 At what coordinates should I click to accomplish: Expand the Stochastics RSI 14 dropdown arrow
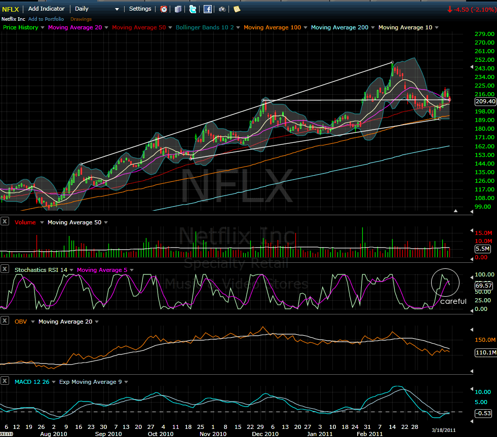click(x=71, y=270)
